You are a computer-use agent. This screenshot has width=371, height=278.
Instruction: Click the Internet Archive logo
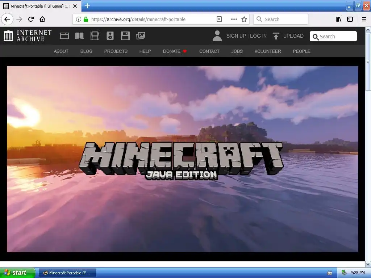[x=28, y=36]
